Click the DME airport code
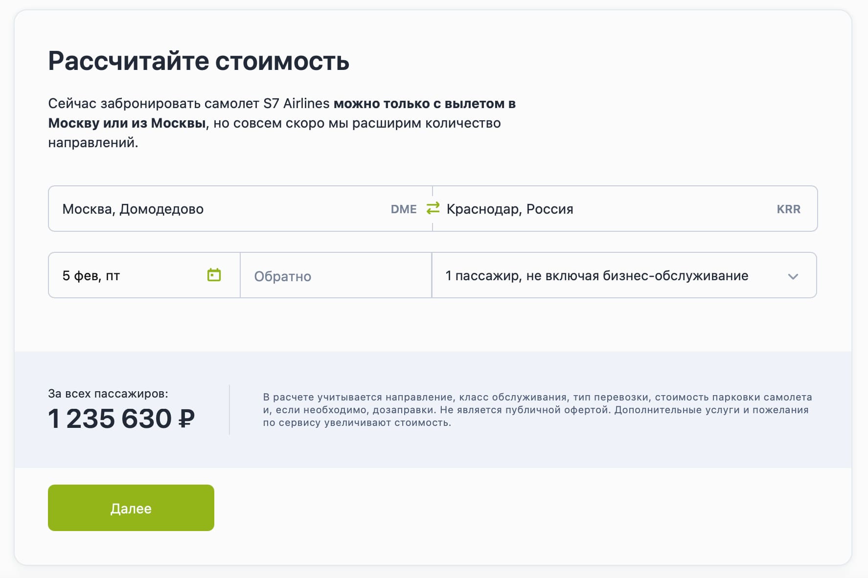 pos(404,209)
